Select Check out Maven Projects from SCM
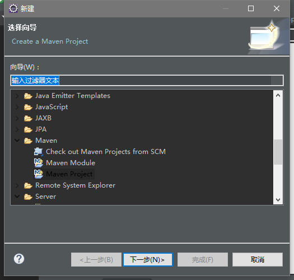Screen dimensions: 294x280 click(x=106, y=152)
